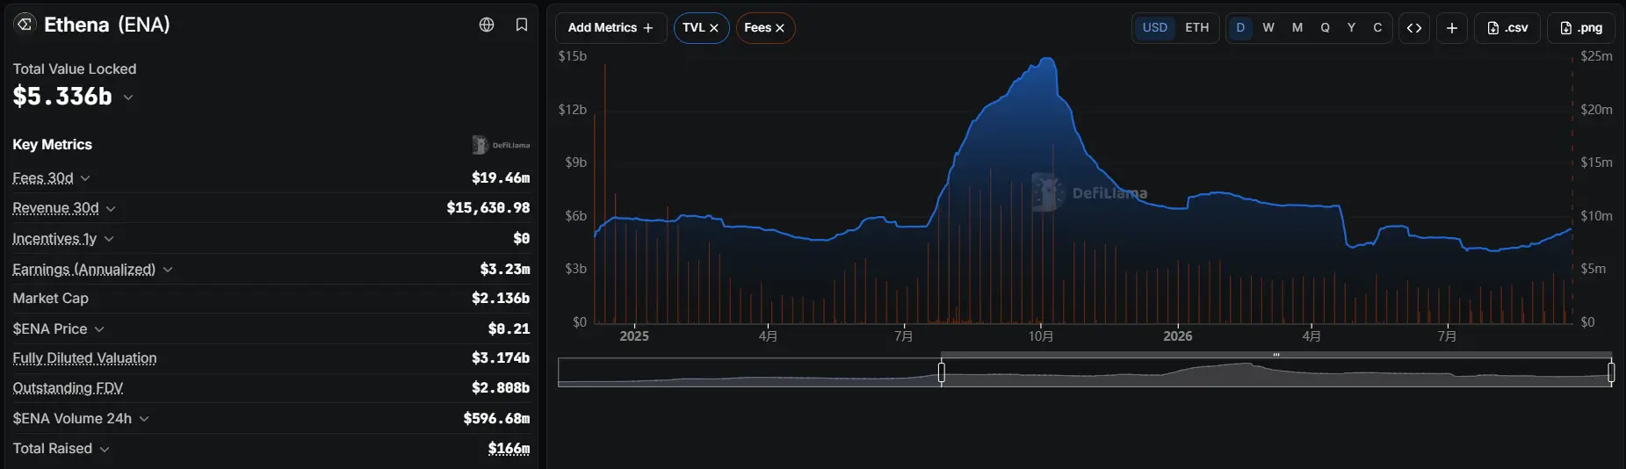Open the $166m total raised link
Screen dimensions: 1626x469
[509, 449]
